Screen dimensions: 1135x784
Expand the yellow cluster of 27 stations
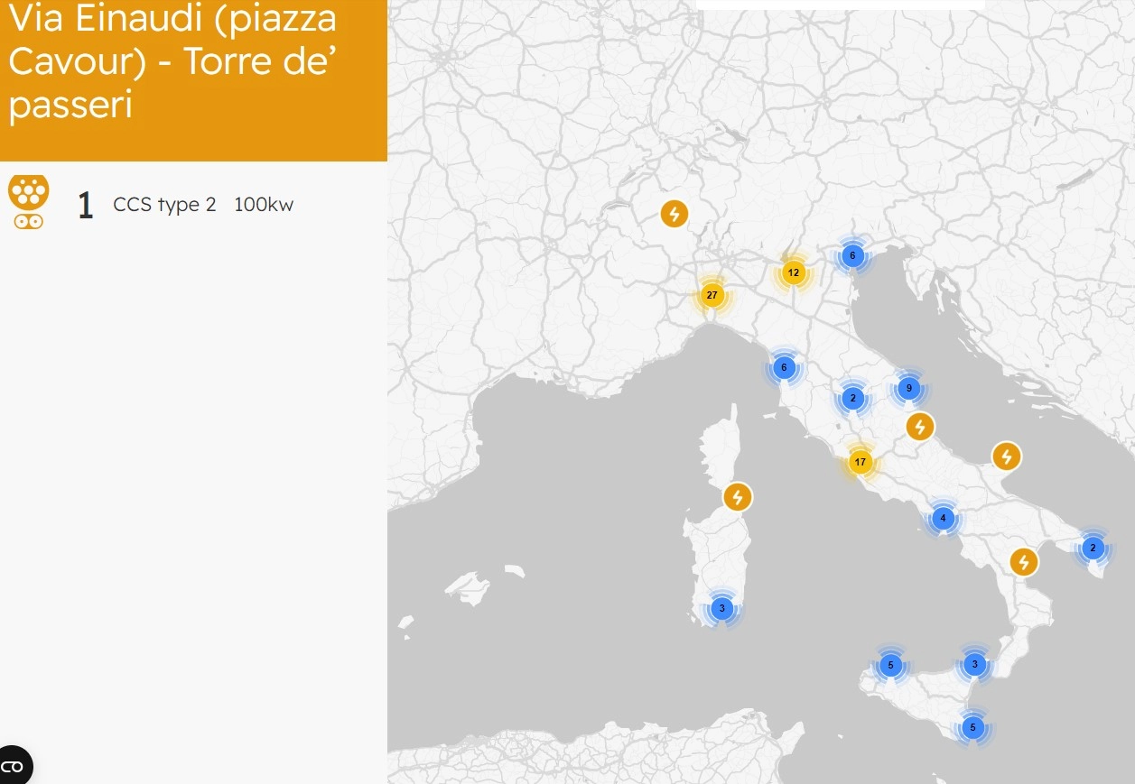712,295
